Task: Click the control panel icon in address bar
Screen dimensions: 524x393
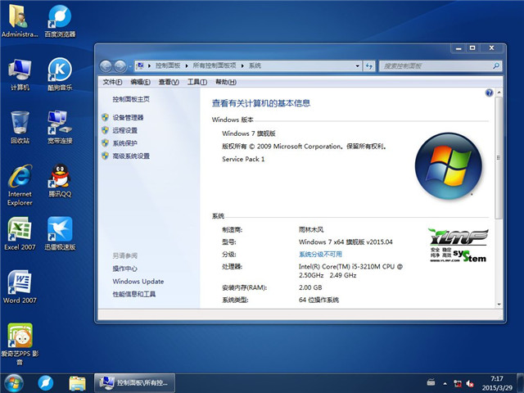Action: pos(141,65)
